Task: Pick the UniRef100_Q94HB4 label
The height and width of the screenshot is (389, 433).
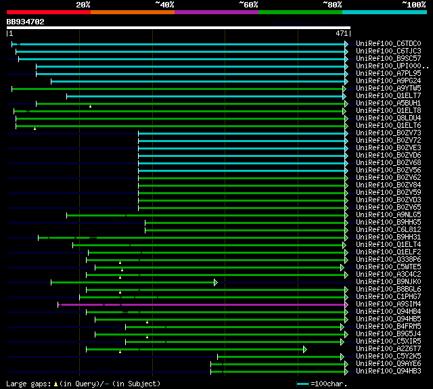Action: tap(388, 312)
